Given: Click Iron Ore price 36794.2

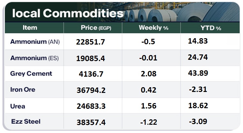Looking at the screenshot, I should 91,90.
